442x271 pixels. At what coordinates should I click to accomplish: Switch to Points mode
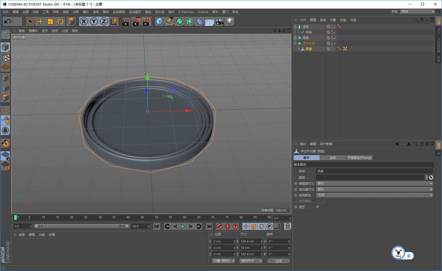click(x=6, y=78)
